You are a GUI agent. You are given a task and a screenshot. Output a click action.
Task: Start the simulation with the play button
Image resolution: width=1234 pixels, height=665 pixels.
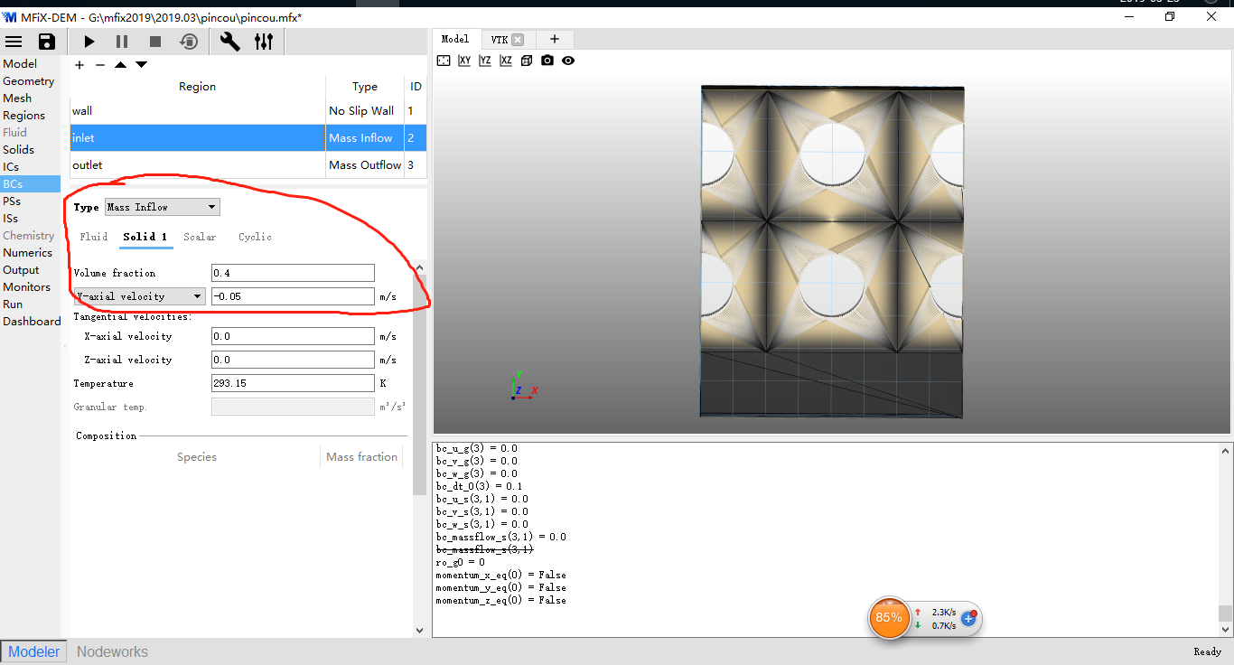[89, 42]
